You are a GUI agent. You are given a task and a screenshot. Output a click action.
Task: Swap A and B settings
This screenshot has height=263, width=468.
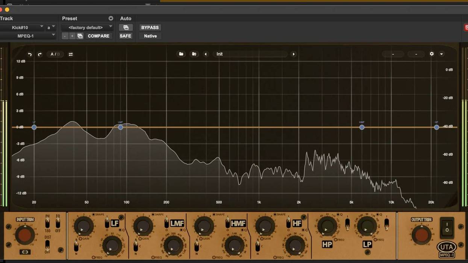point(71,54)
